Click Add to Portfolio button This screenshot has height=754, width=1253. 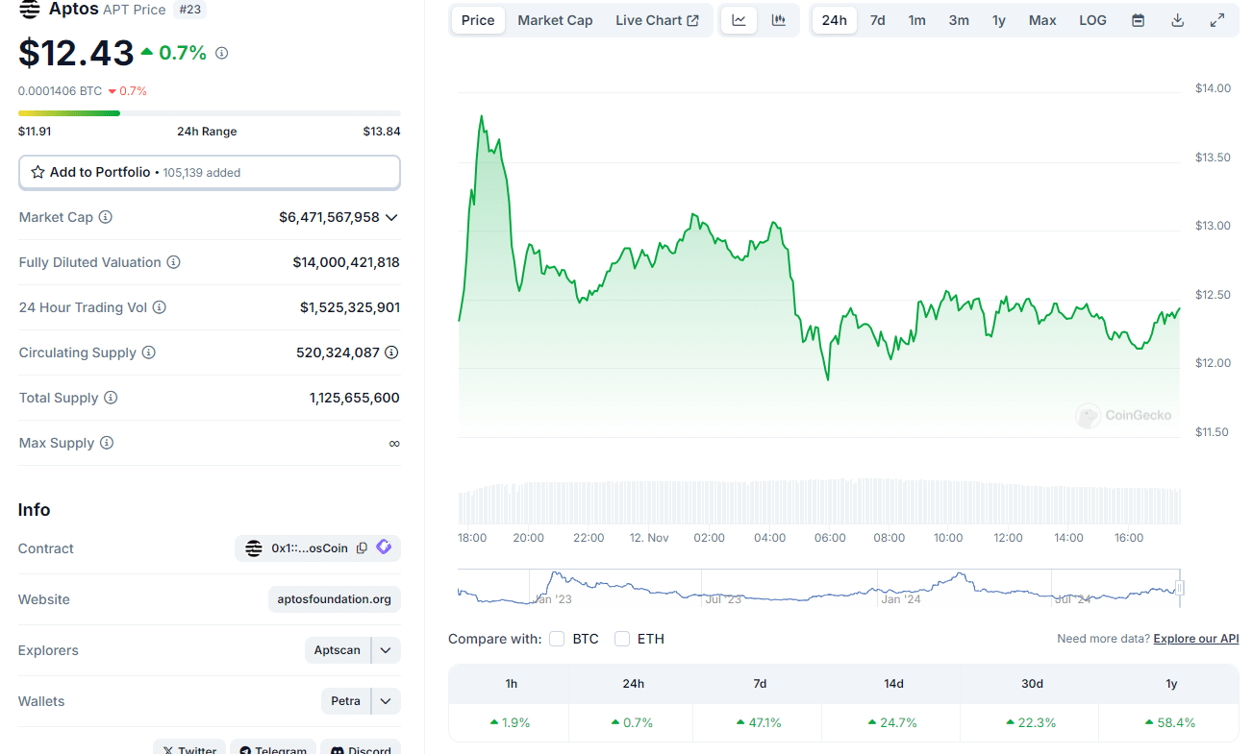point(210,173)
